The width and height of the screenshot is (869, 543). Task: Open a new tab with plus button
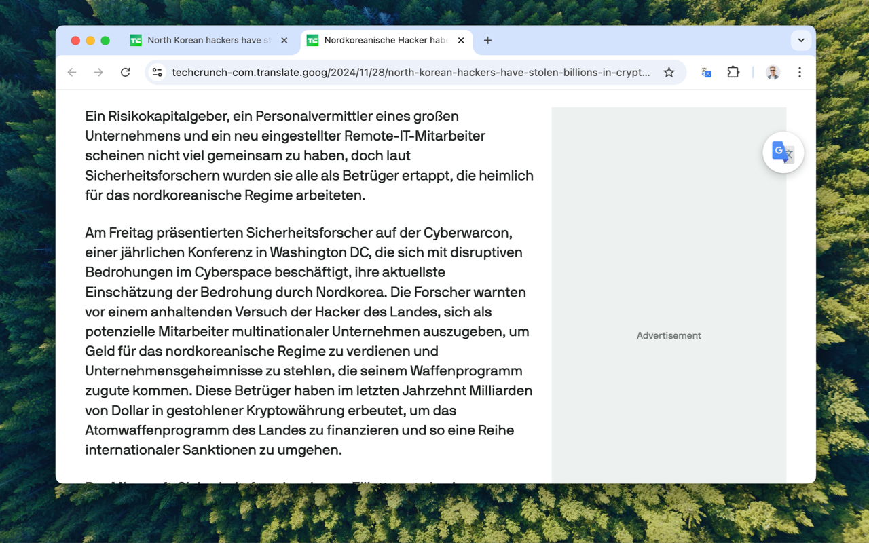(487, 41)
